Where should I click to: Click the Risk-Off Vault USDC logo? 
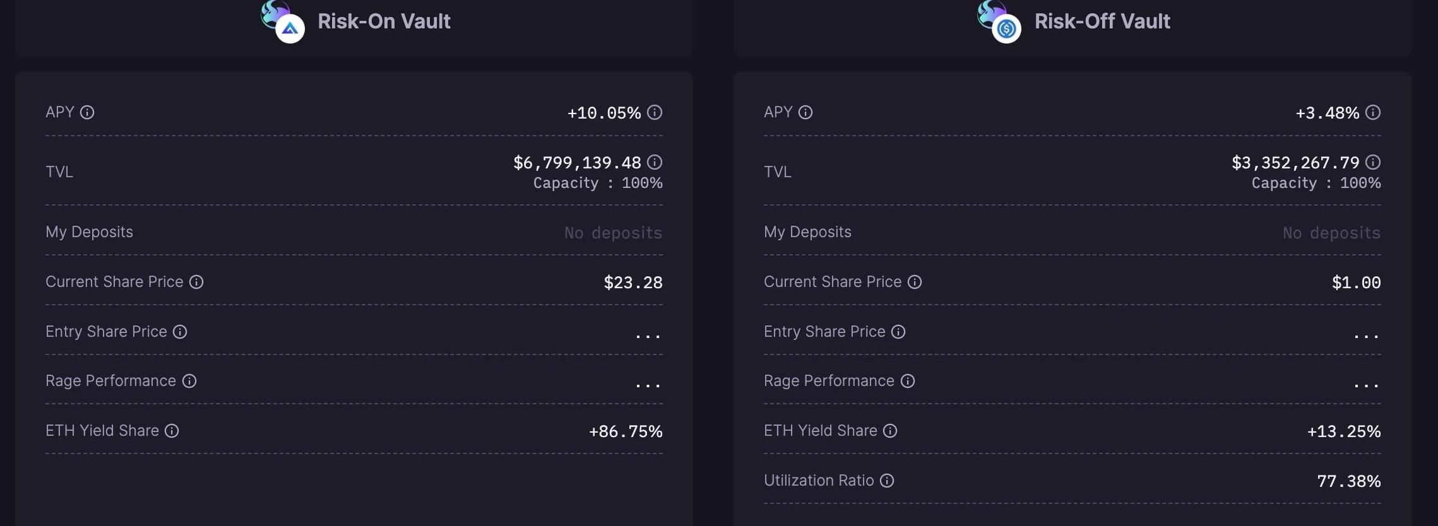[1006, 28]
